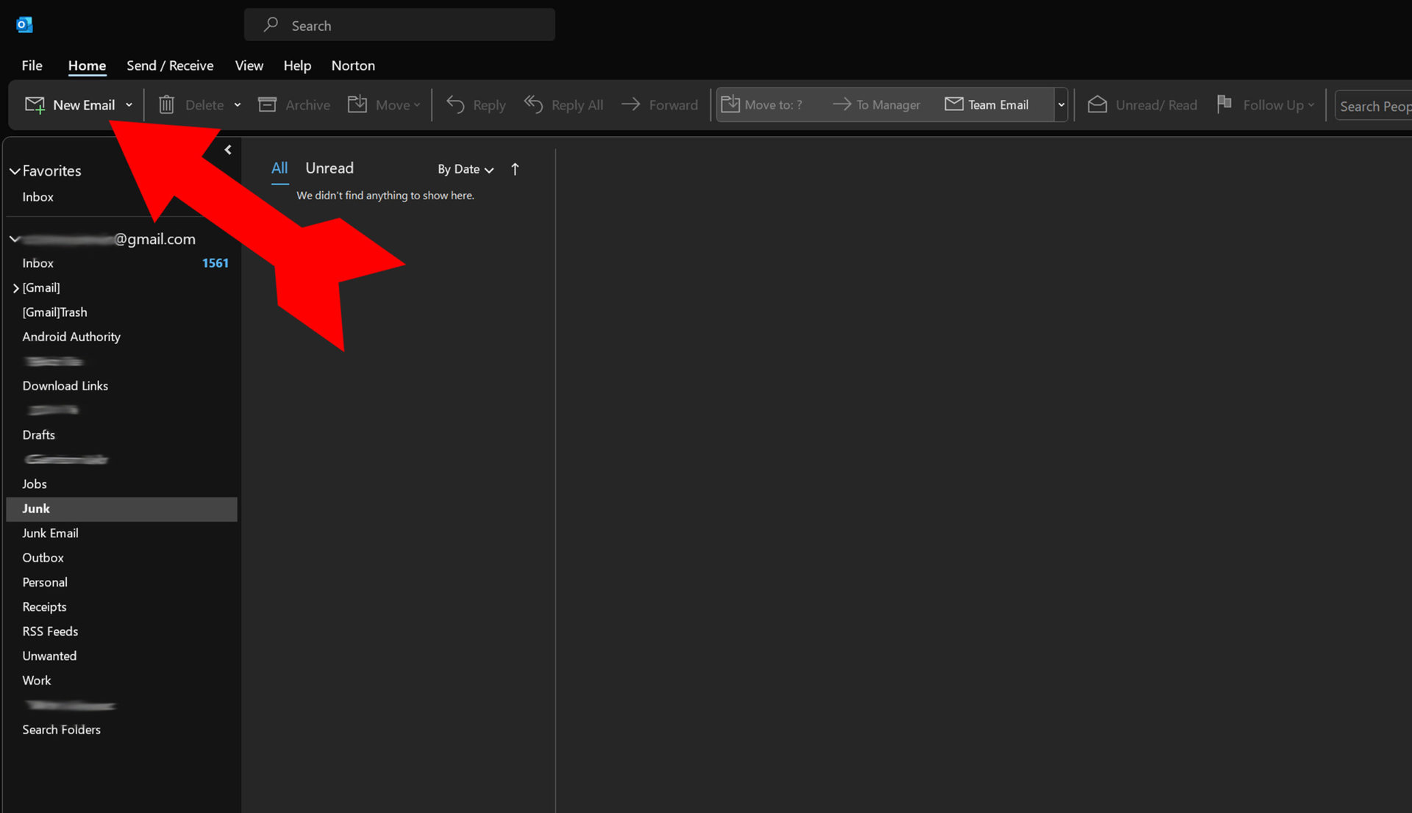The width and height of the screenshot is (1412, 813).
Task: Toggle sort order with the up arrow
Action: pos(515,170)
